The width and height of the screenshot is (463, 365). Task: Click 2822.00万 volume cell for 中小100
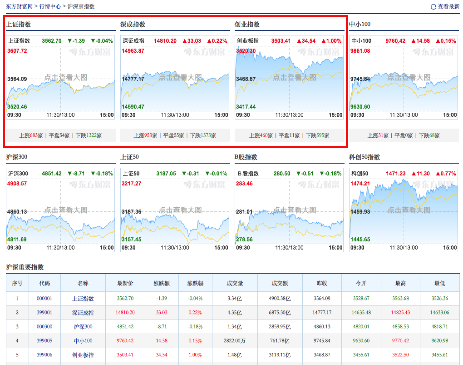click(235, 341)
